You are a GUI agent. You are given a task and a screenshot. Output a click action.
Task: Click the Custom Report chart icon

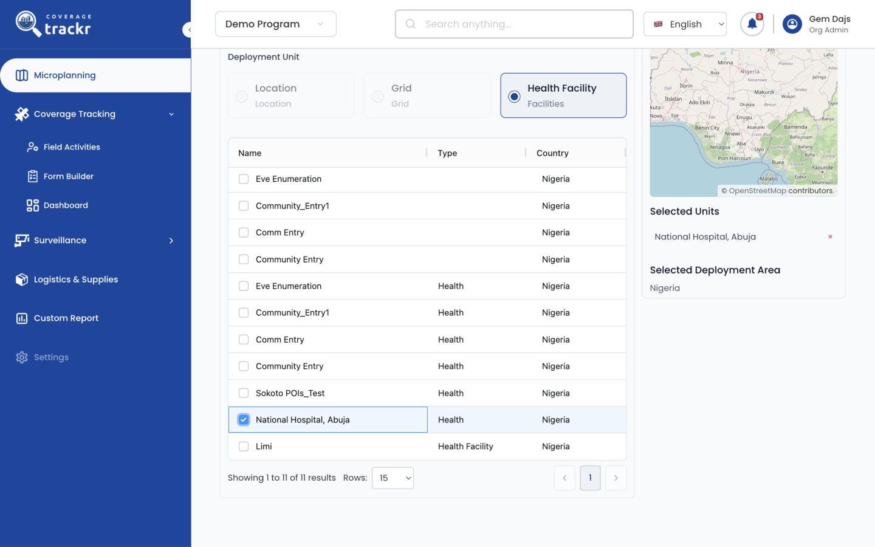[x=22, y=318]
